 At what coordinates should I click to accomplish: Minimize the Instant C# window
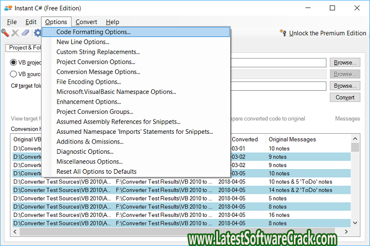click(308, 8)
